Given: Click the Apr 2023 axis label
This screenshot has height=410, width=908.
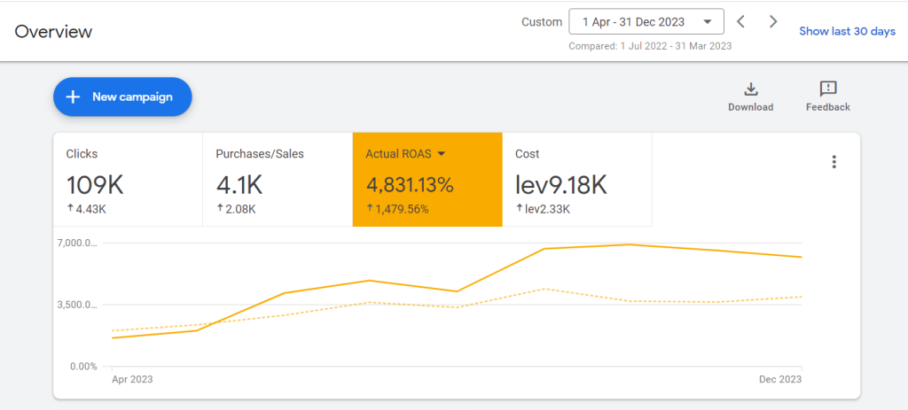Looking at the screenshot, I should click(x=131, y=379).
